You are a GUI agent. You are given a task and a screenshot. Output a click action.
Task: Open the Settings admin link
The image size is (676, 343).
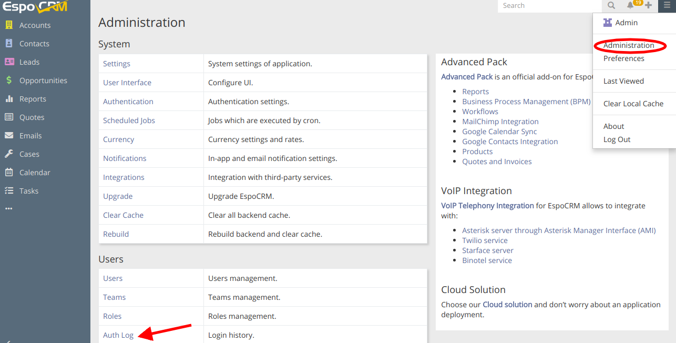(117, 64)
